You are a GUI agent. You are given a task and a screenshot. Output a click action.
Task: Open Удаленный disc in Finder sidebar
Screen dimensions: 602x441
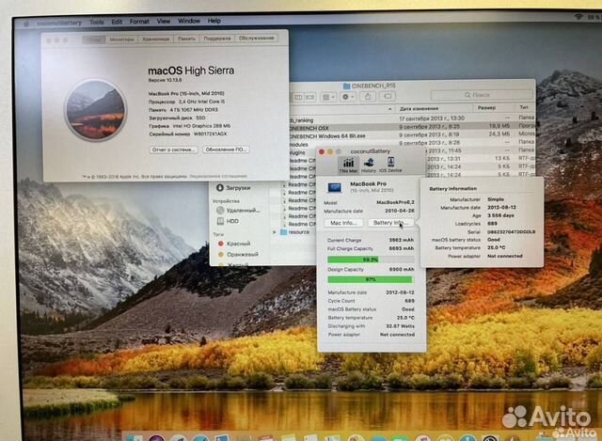[x=238, y=210]
